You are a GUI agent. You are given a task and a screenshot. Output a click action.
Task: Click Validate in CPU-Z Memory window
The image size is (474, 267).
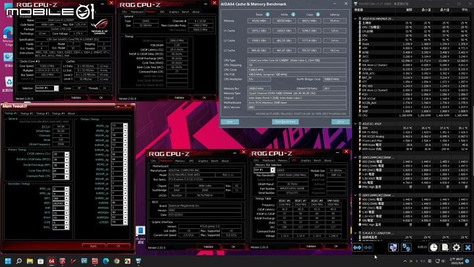pyautogui.click(x=179, y=98)
